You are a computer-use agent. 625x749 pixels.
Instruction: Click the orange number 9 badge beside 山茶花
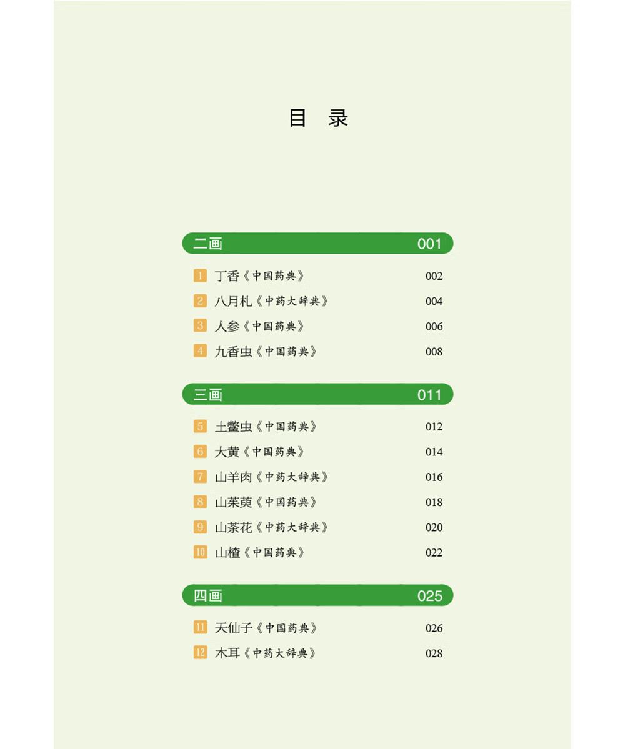coord(200,527)
